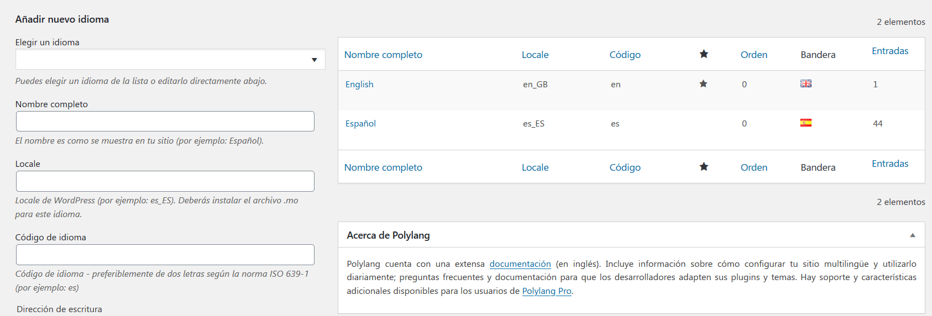
Task: Sort by Nombre completo in table header
Action: coord(383,55)
